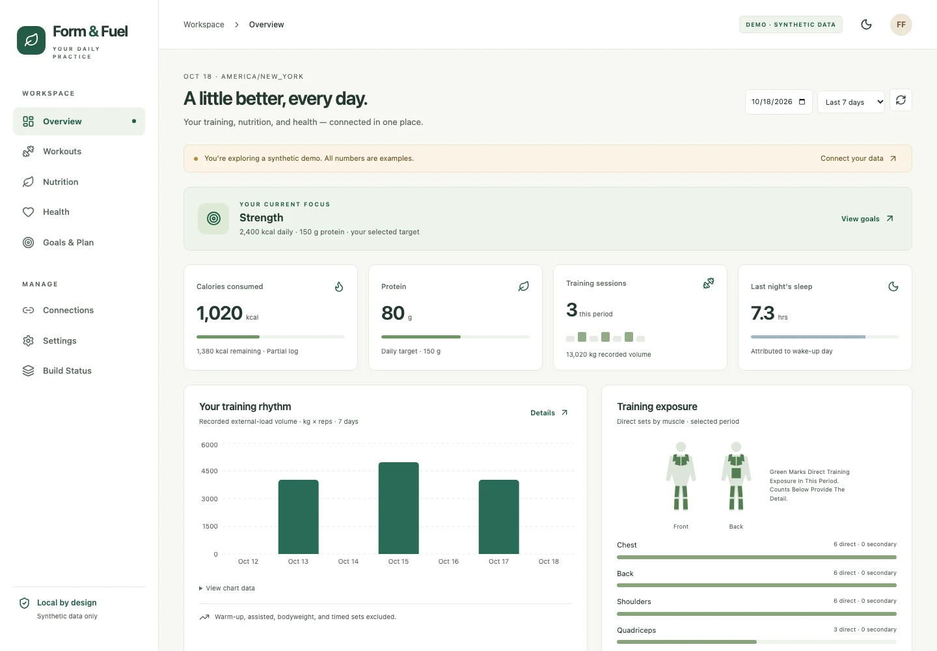Open the Connections page
This screenshot has height=651, width=937.
coord(79,311)
